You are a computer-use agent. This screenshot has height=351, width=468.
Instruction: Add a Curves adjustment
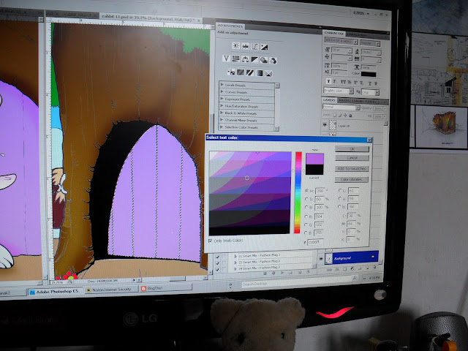tap(254, 47)
